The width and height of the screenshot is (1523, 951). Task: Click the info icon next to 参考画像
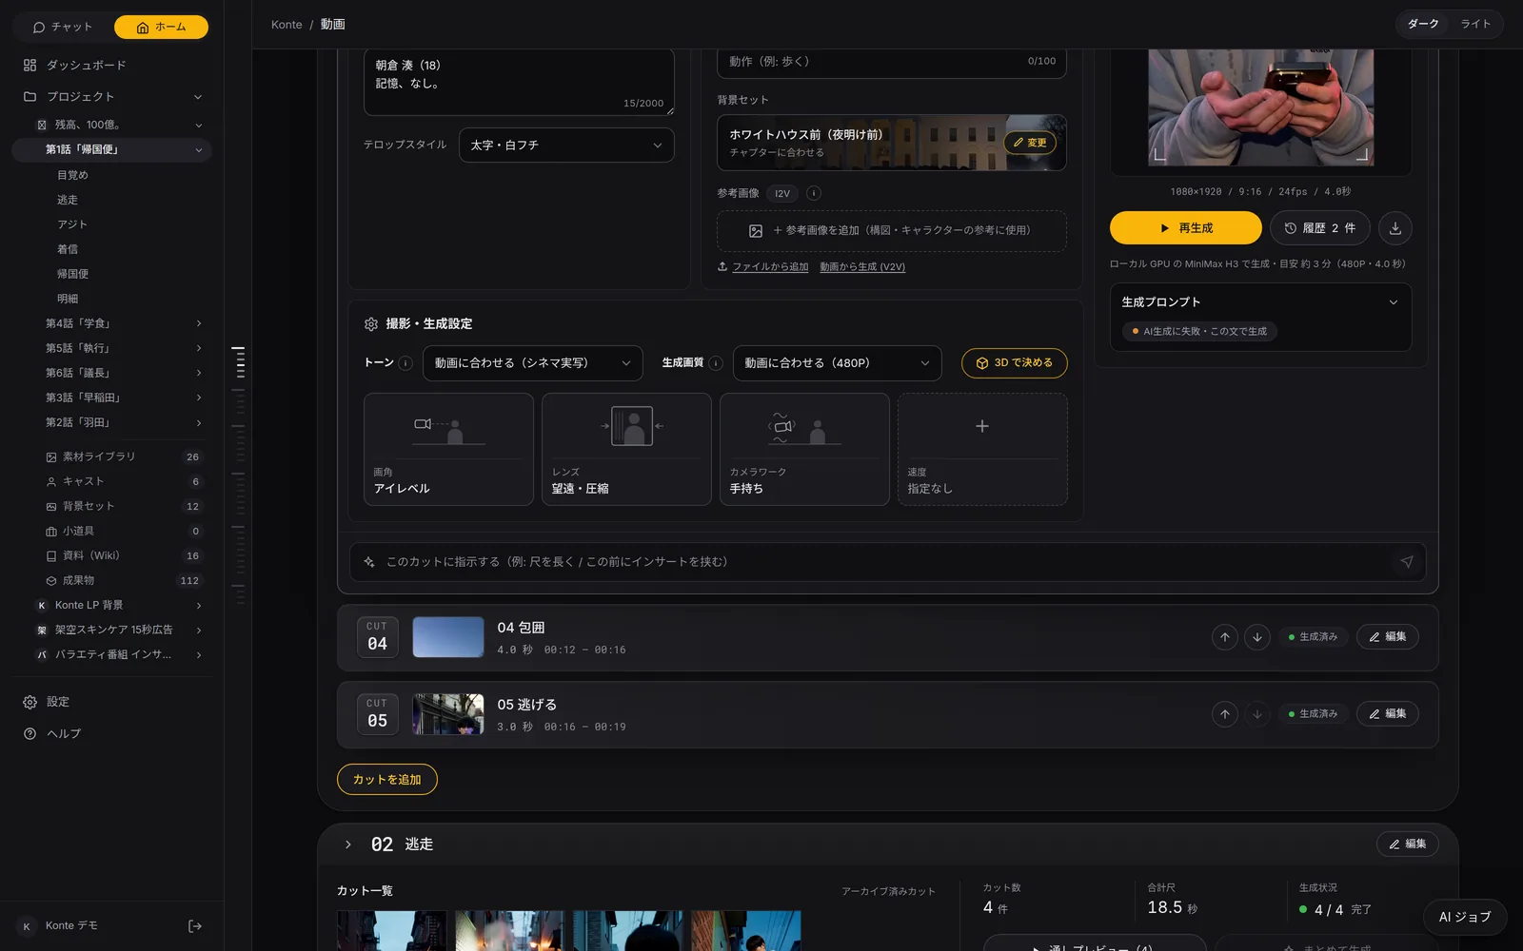pyautogui.click(x=814, y=193)
